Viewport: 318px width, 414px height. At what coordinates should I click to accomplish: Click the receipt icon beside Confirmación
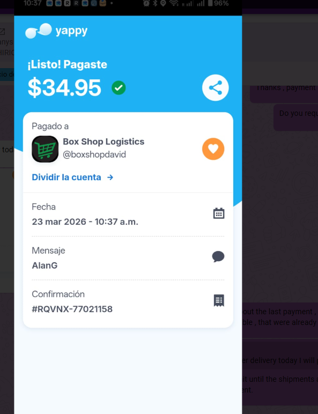[219, 300]
